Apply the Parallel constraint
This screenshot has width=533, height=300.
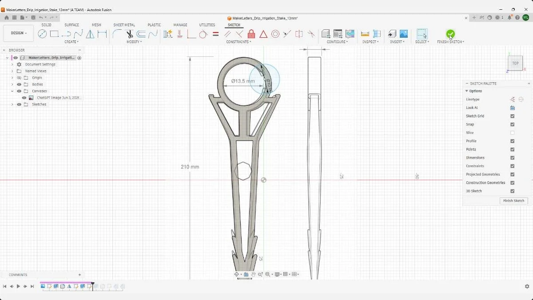click(x=227, y=34)
